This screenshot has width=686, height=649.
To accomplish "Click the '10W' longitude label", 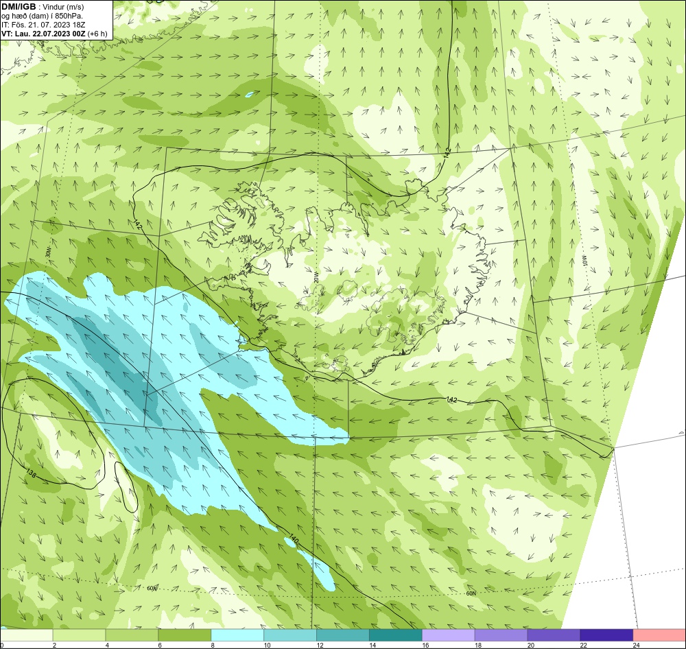I will click(584, 261).
